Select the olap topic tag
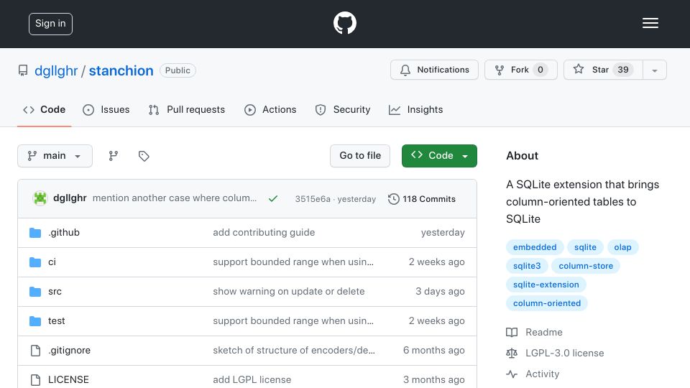The height and width of the screenshot is (388, 690). click(x=622, y=247)
